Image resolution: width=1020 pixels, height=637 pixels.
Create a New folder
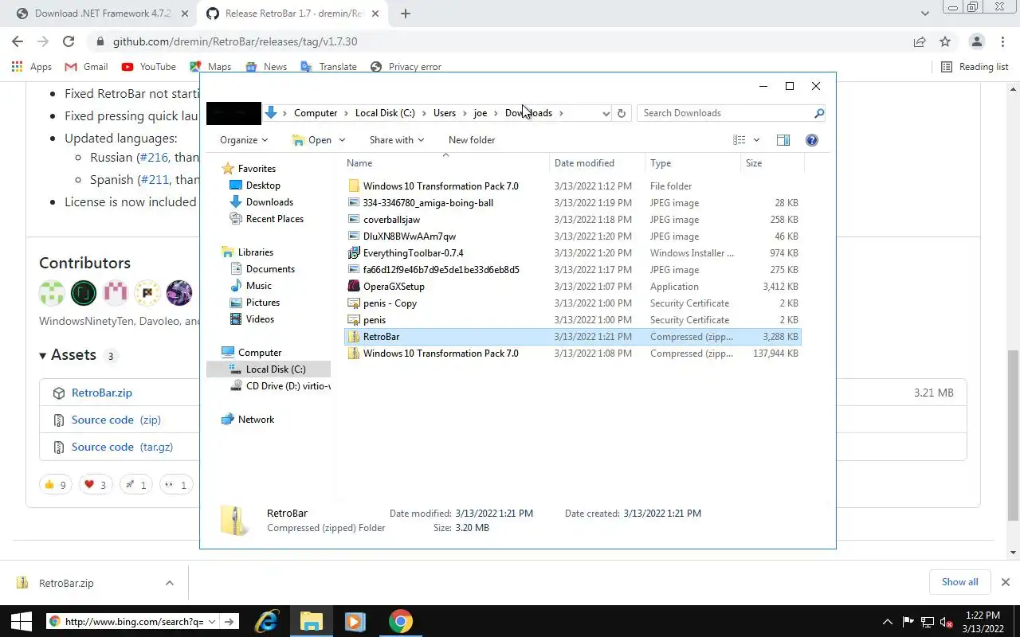pyautogui.click(x=472, y=140)
